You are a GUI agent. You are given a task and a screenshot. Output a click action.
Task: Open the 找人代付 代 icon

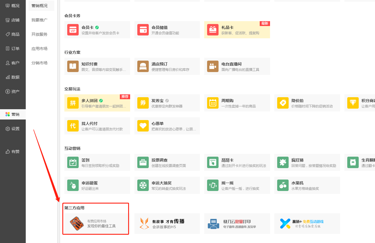coord(73,126)
